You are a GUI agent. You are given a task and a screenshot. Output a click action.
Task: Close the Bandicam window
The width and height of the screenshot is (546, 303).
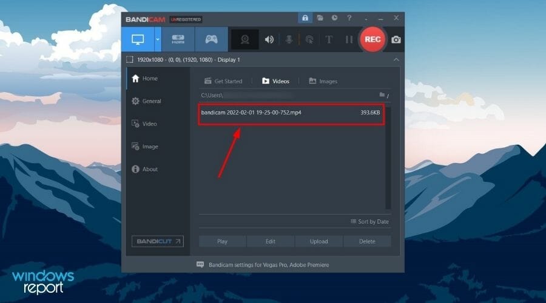point(396,18)
